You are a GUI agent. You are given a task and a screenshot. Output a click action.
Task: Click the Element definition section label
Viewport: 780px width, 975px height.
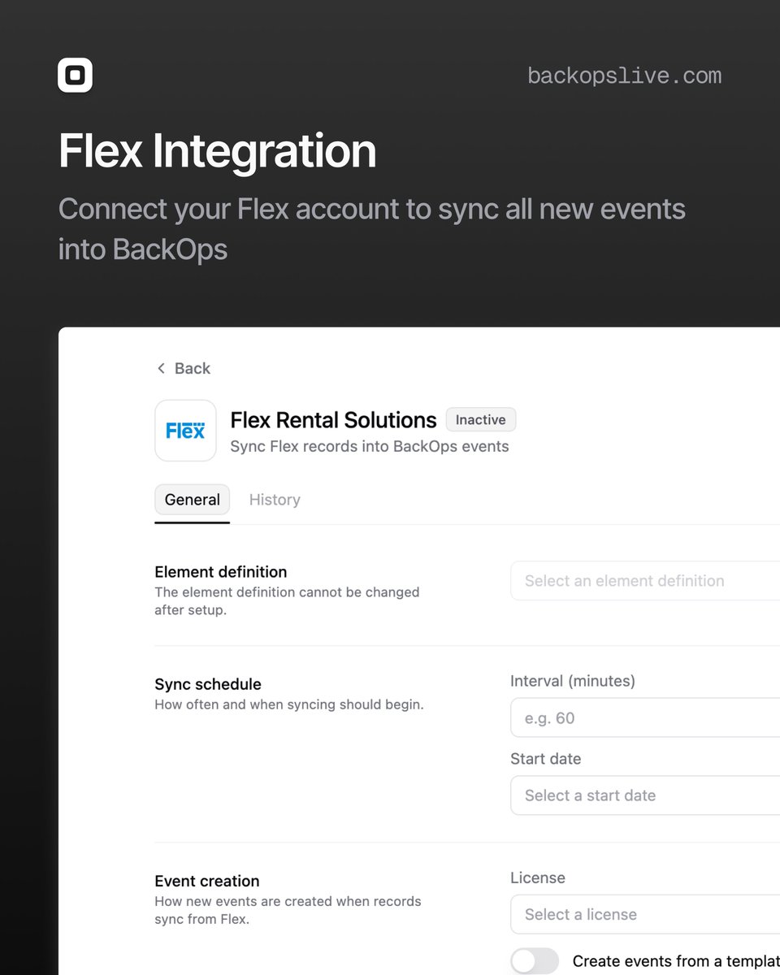221,572
